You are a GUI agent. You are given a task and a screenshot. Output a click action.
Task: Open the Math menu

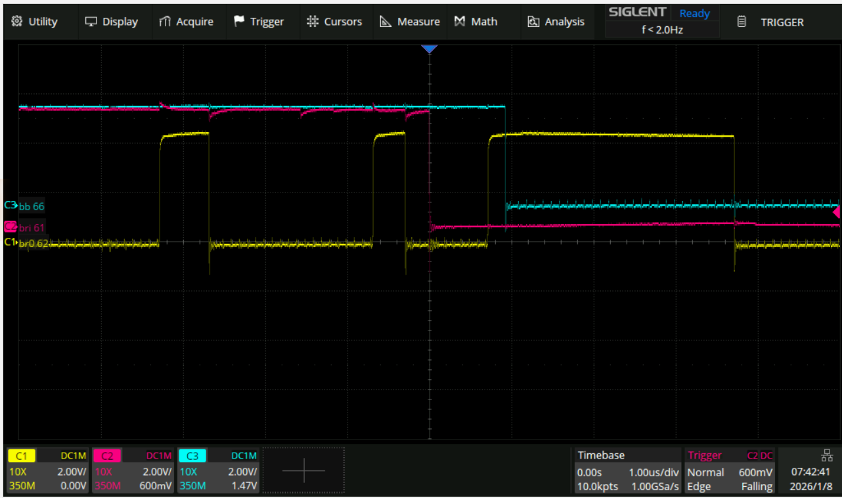[476, 22]
